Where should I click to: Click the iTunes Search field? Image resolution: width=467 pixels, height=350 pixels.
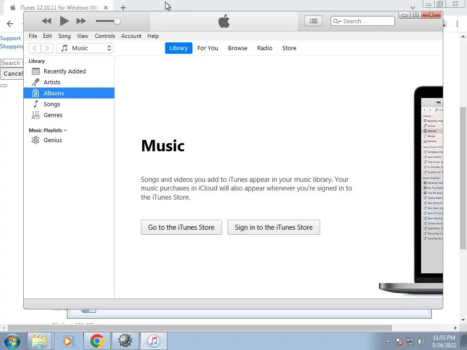pos(363,21)
